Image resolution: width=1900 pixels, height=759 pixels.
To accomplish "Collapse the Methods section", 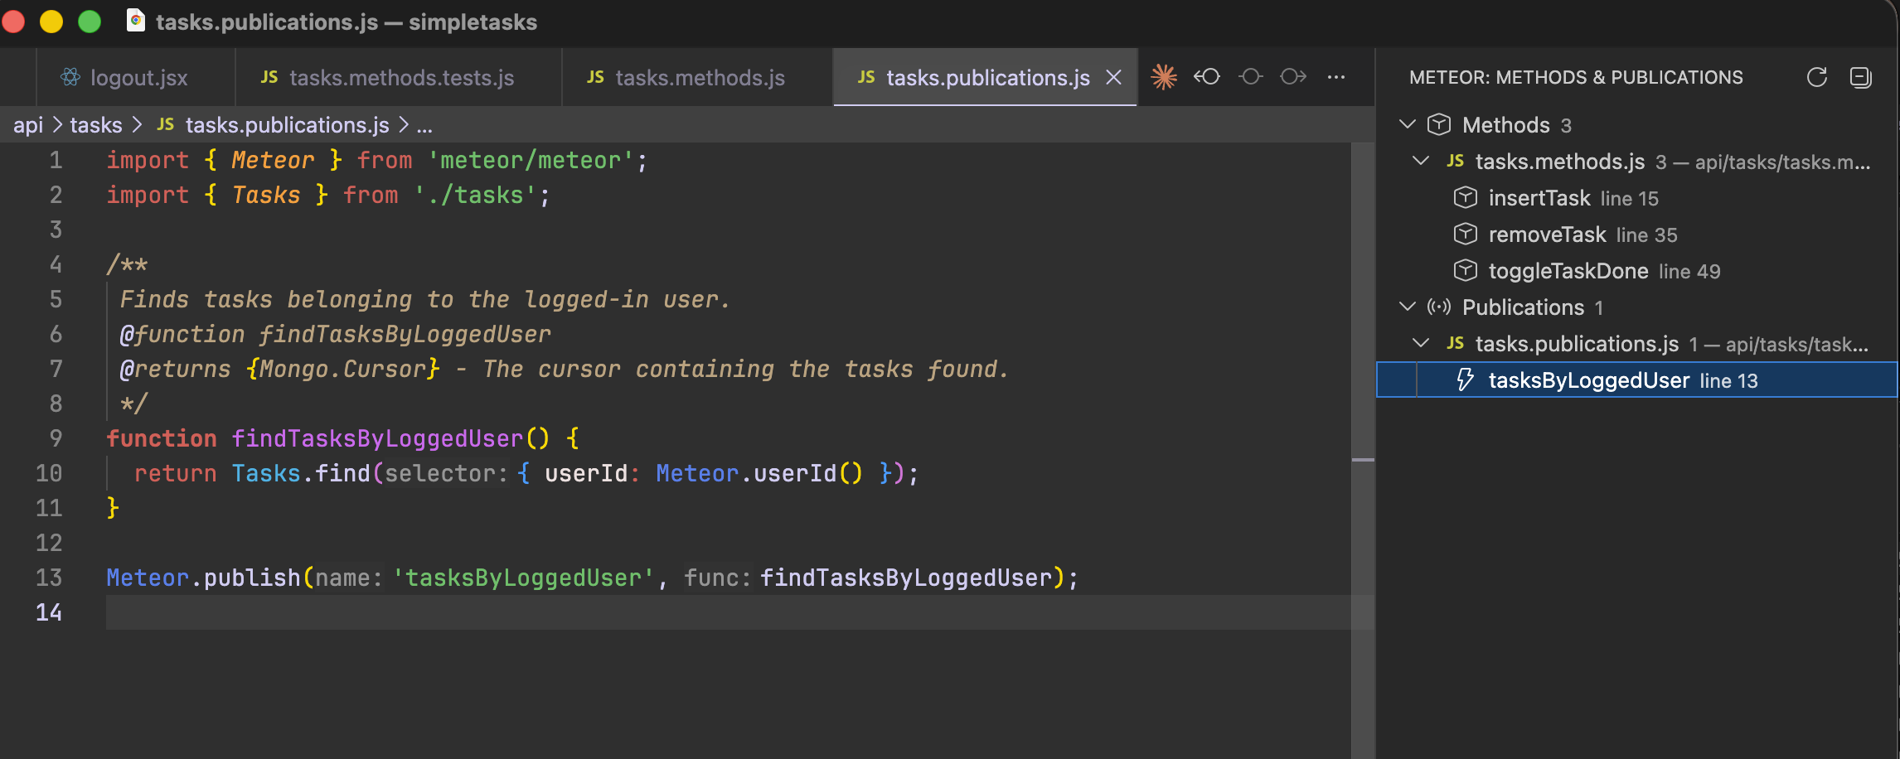I will [x=1407, y=124].
